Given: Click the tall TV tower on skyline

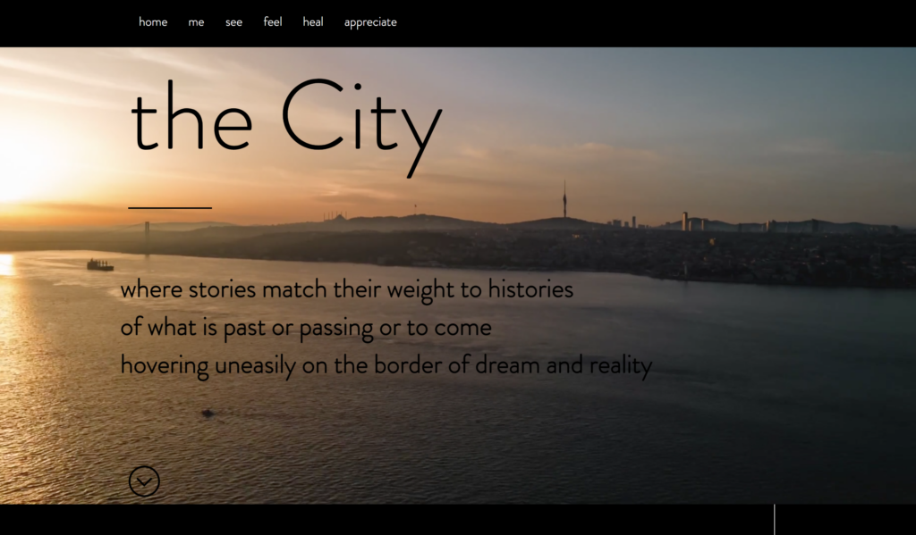Looking at the screenshot, I should pos(564,199).
